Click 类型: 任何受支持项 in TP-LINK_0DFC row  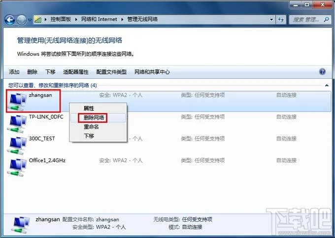coord(203,117)
